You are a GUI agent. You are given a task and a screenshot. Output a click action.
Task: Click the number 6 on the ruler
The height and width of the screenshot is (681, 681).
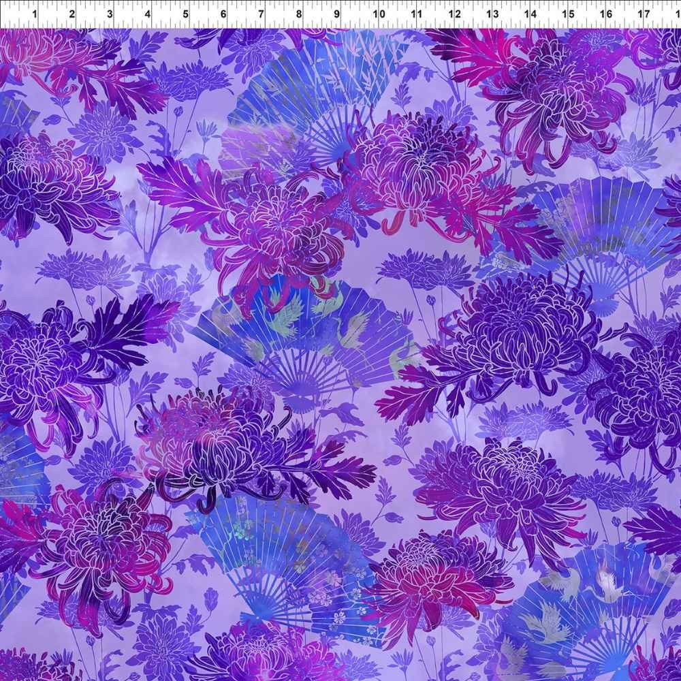pos(223,14)
